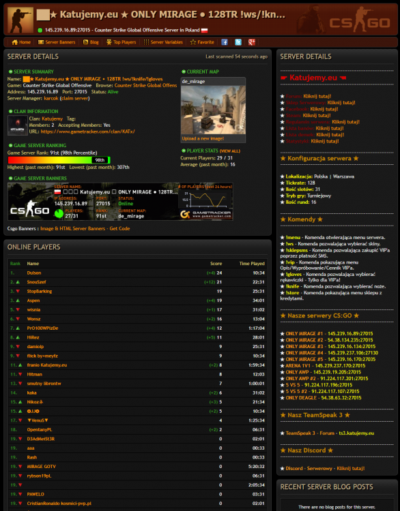Click the claim server link
400x511 pixels.
(x=75, y=98)
